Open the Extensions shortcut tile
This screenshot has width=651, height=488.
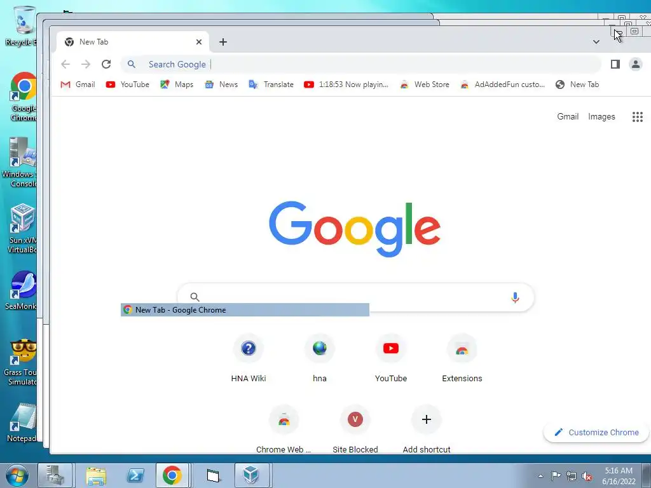click(x=462, y=359)
